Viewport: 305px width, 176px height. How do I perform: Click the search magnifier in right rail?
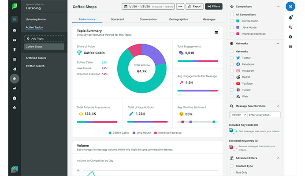point(290,27)
